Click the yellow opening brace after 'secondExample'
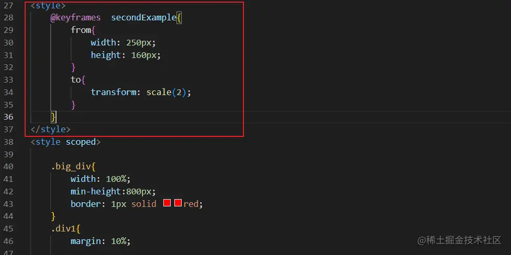This screenshot has height=255, width=511. [x=179, y=18]
